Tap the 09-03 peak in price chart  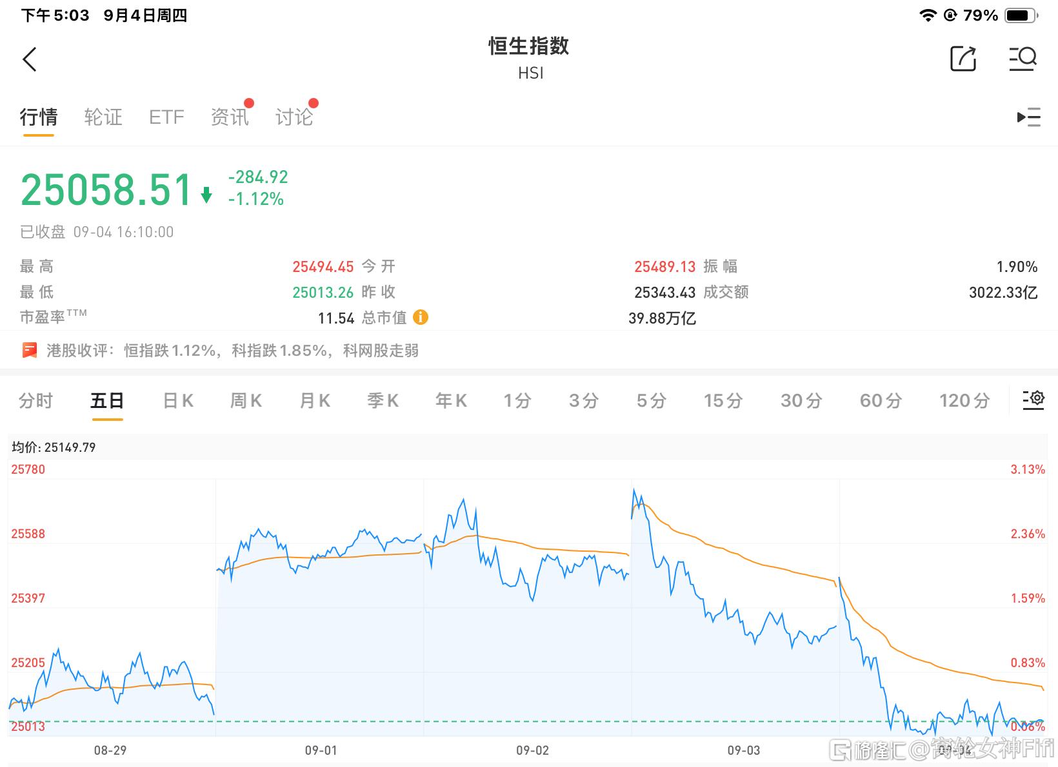pos(634,491)
